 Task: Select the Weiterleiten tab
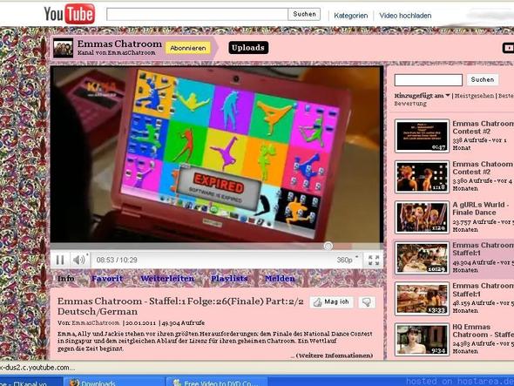tap(167, 279)
